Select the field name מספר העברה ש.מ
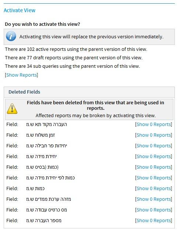The image size is (180, 238). 44,221
